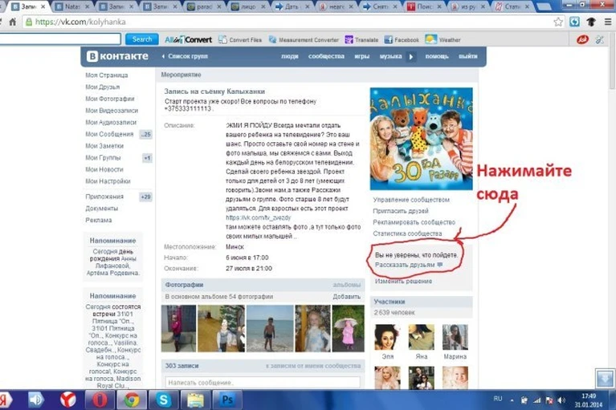This screenshot has width=616, height=410.
Task: Click the blue Search button
Action: coord(142,39)
